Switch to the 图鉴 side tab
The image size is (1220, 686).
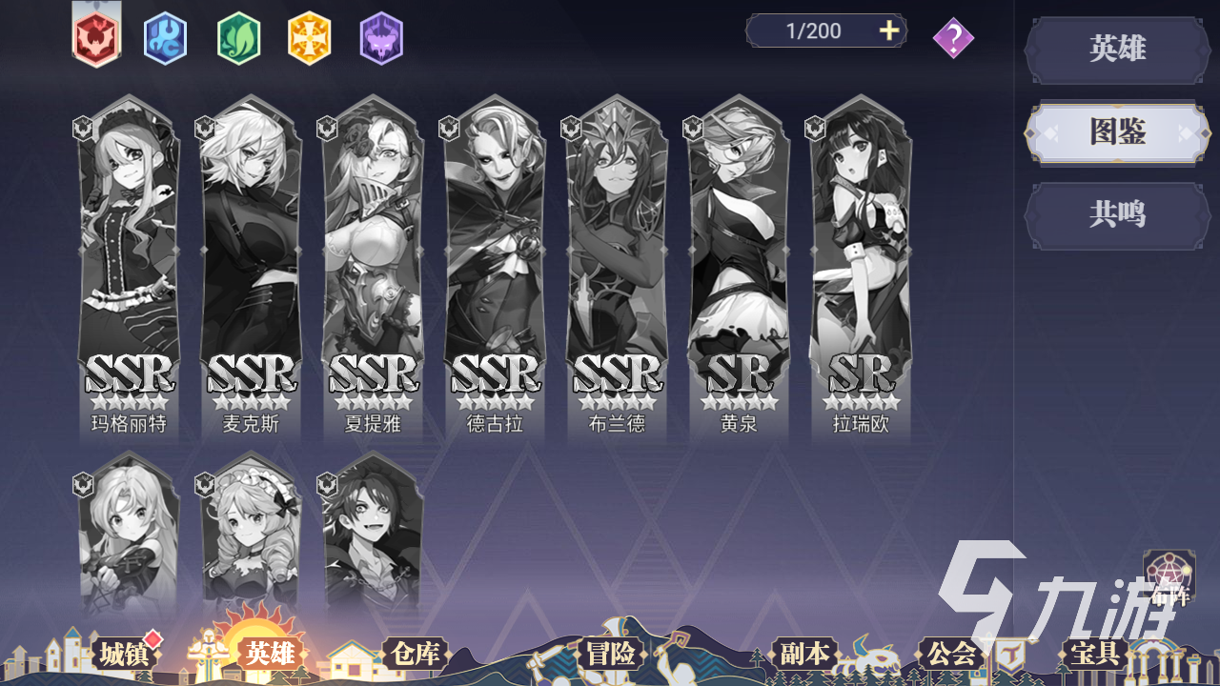pyautogui.click(x=1117, y=132)
